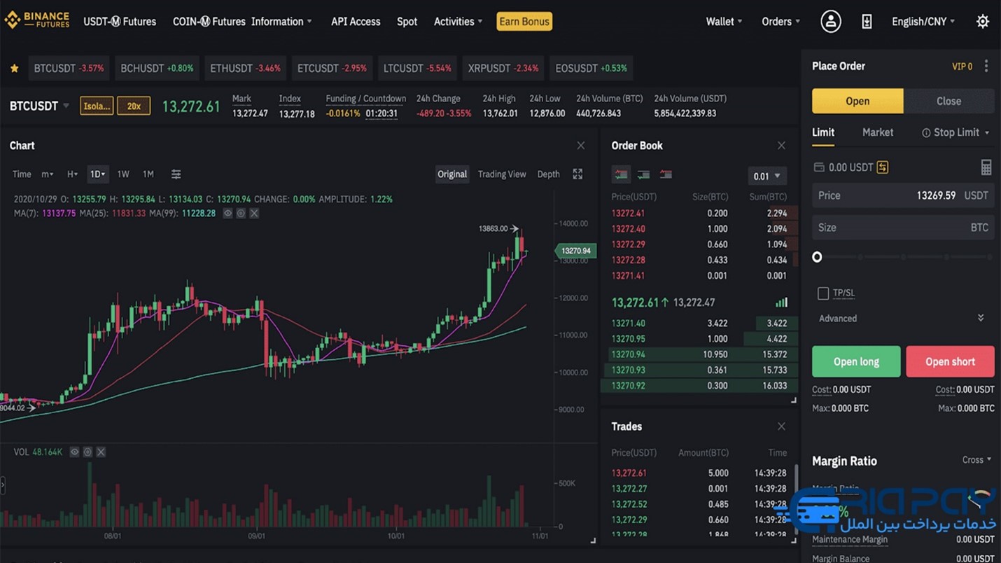The height and width of the screenshot is (563, 1001).
Task: Open VOL indicator settings icon
Action: pyautogui.click(x=87, y=452)
